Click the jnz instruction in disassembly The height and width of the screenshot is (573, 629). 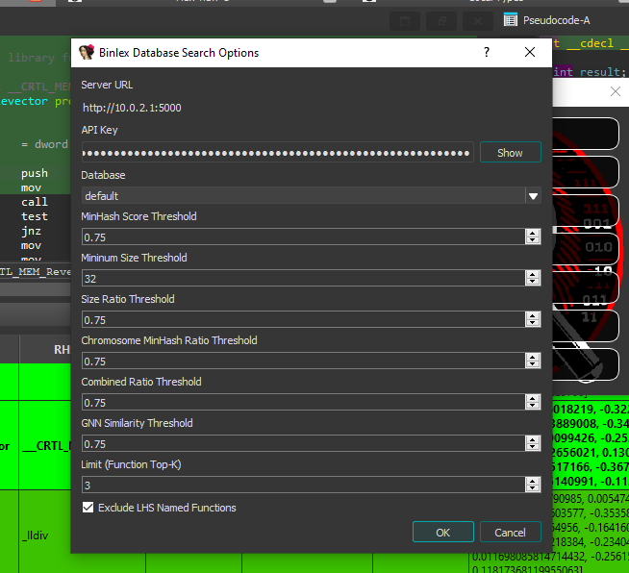tap(32, 231)
